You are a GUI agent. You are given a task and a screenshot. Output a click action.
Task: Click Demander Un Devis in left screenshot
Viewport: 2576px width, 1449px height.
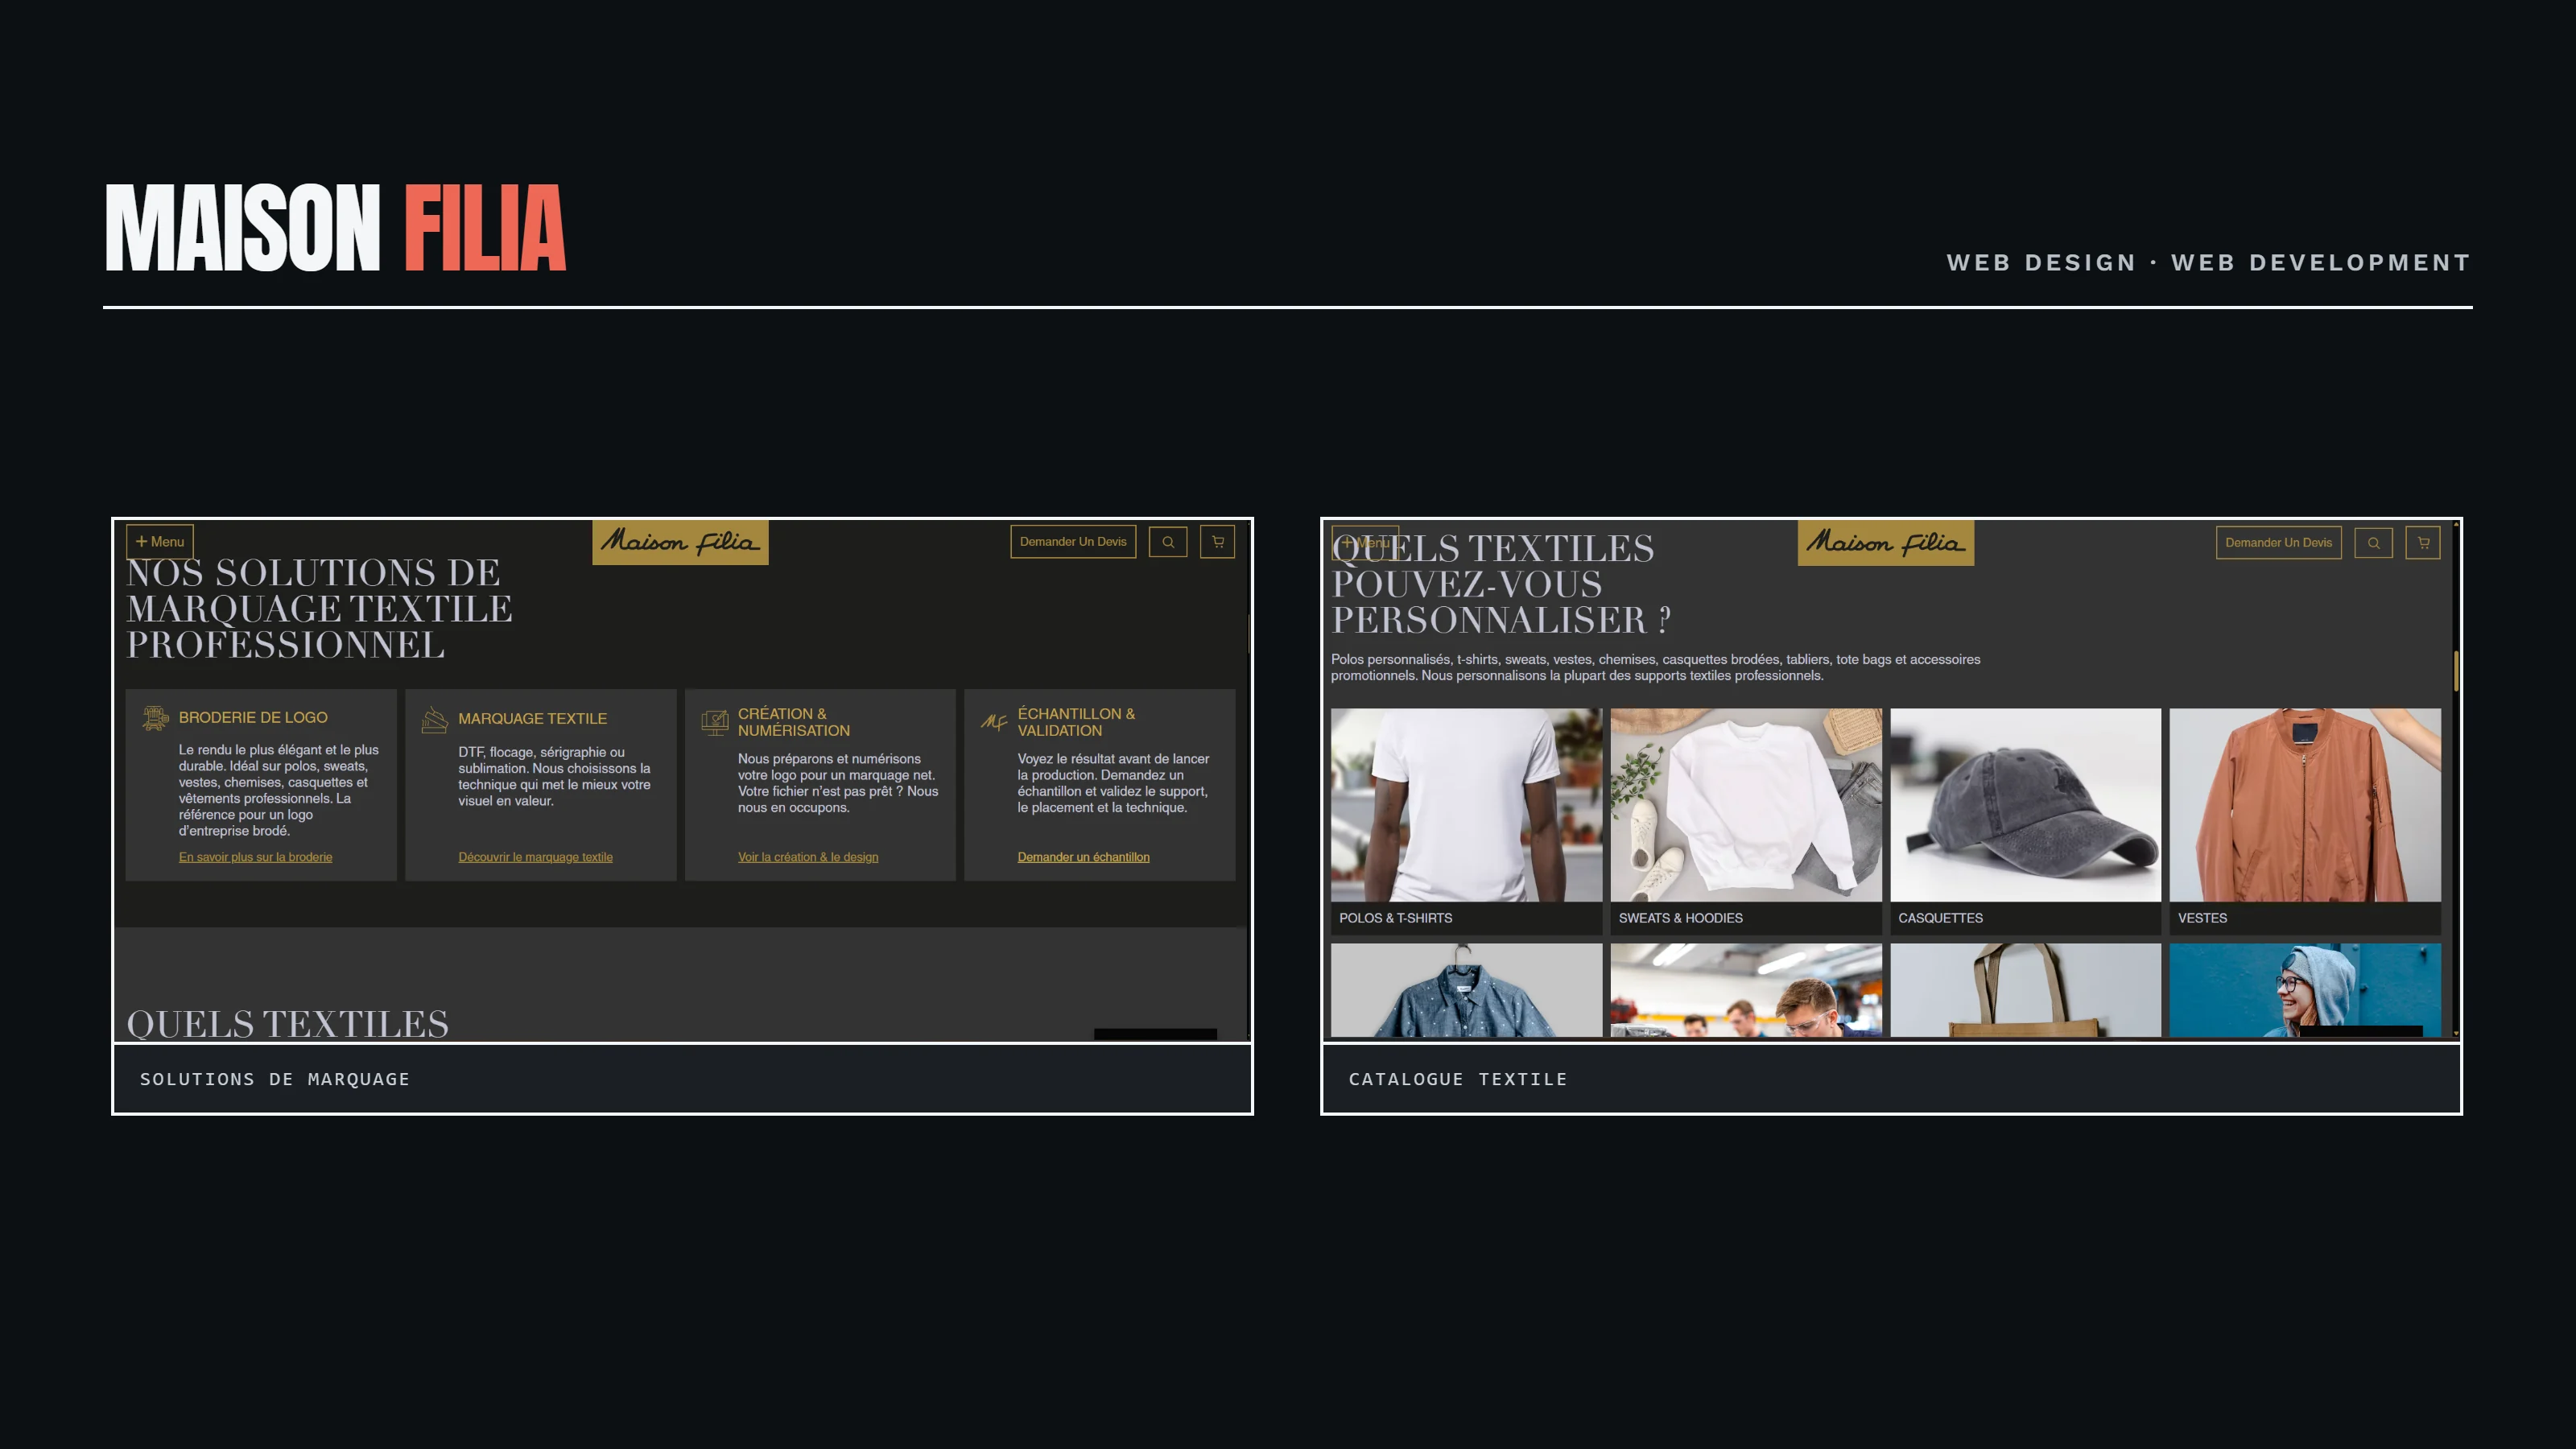1073,541
